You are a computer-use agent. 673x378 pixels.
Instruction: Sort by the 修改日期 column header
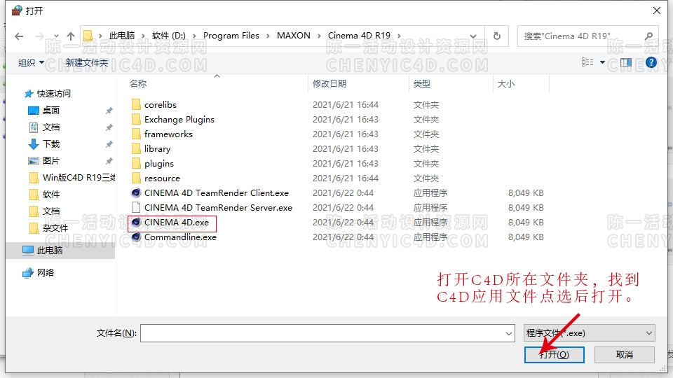point(329,84)
